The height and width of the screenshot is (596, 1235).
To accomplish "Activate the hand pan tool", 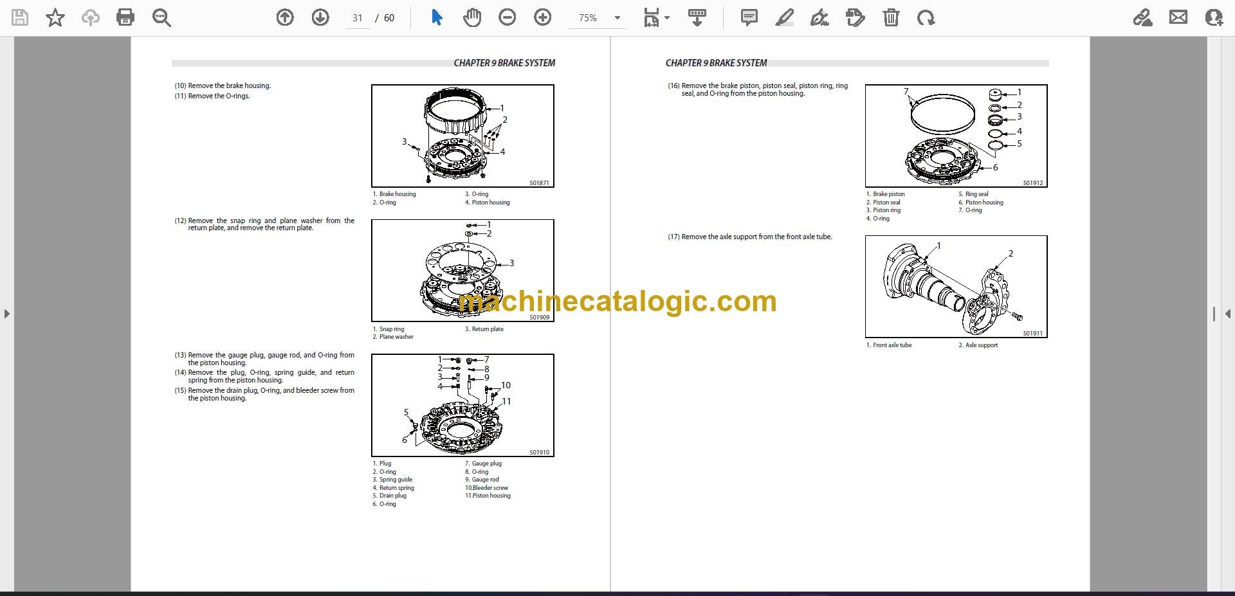I will click(472, 18).
